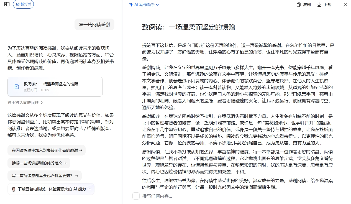Select suggestion 写一篇阅读感谢需要包含哪些要素
Screen dimensions: 351x204
click(x=45, y=176)
